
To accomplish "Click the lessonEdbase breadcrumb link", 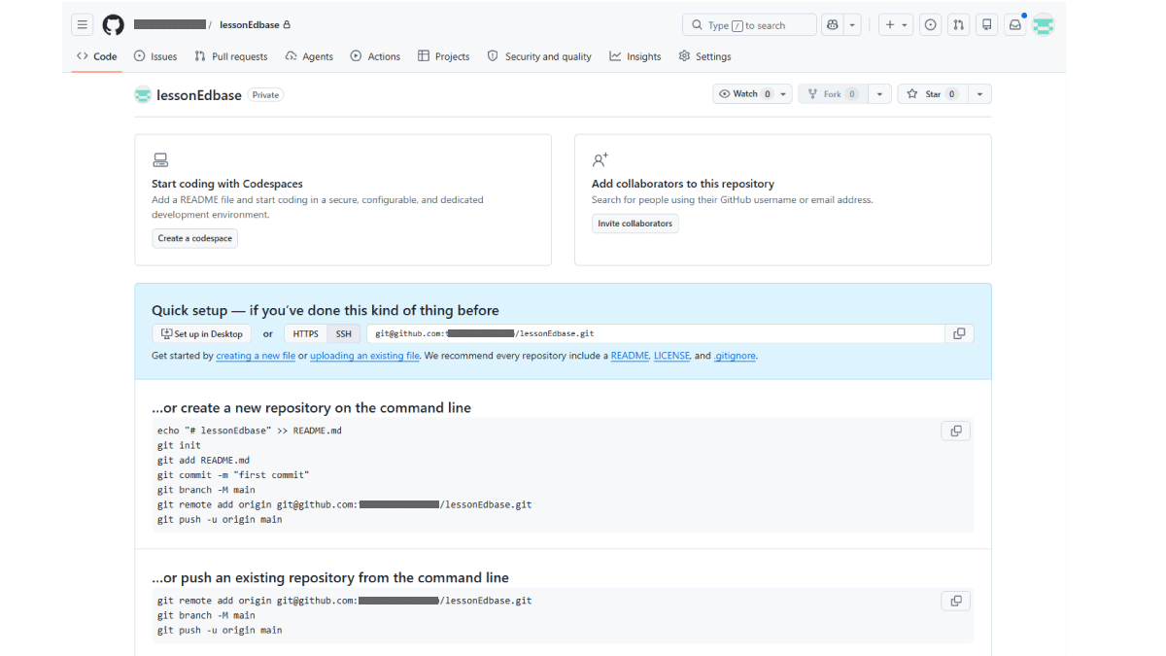I will [249, 25].
